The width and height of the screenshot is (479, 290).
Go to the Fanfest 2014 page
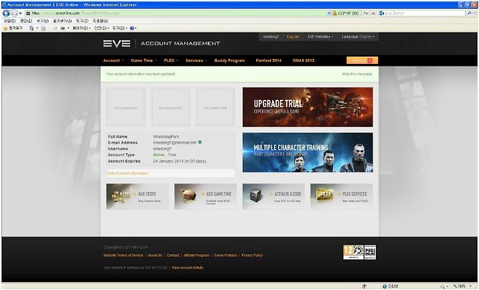269,61
